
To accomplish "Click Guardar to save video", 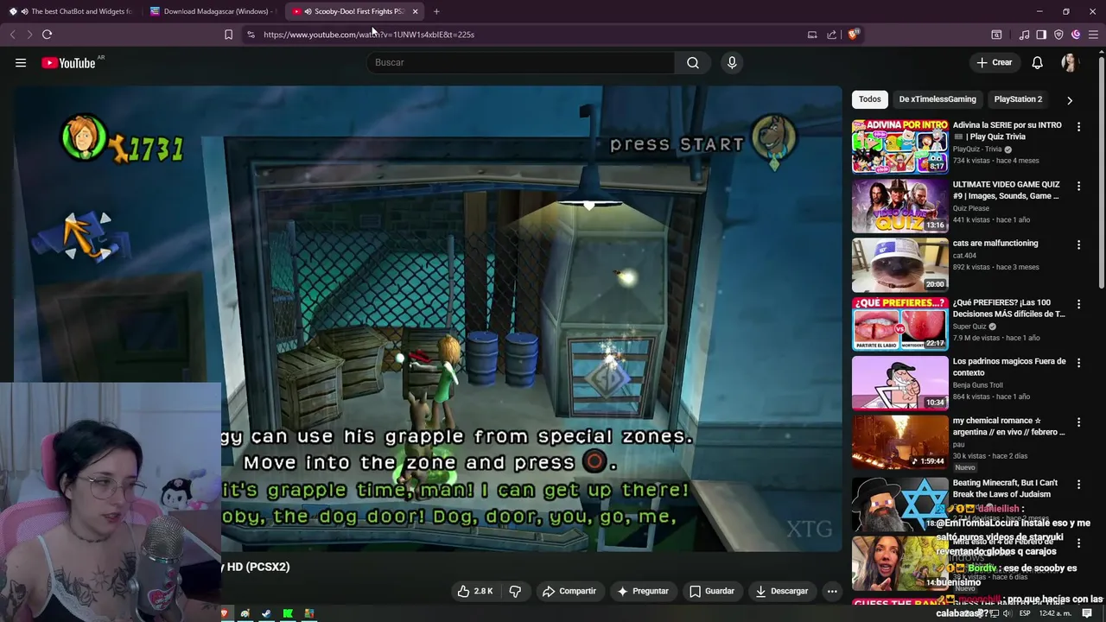I will [711, 591].
